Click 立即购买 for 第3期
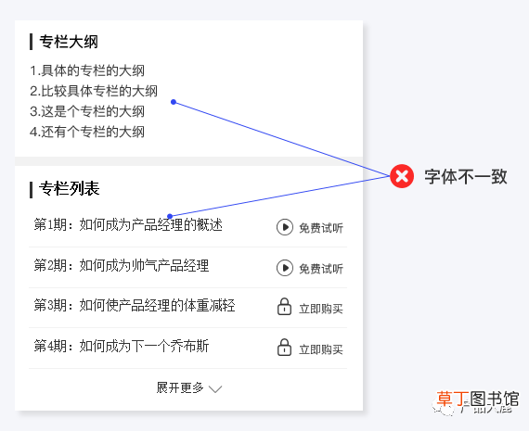 (321, 309)
